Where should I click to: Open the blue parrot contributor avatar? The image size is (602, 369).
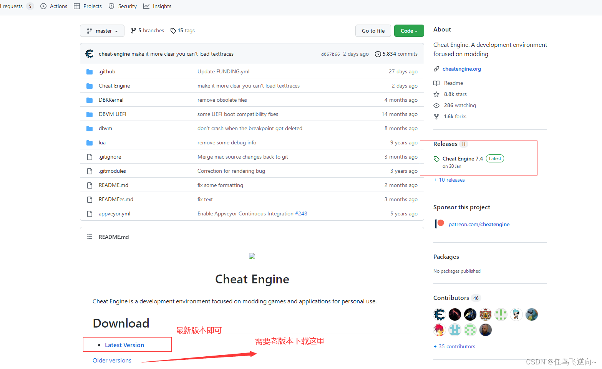[532, 314]
